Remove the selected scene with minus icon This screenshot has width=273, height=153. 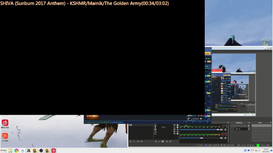[x=134, y=142]
